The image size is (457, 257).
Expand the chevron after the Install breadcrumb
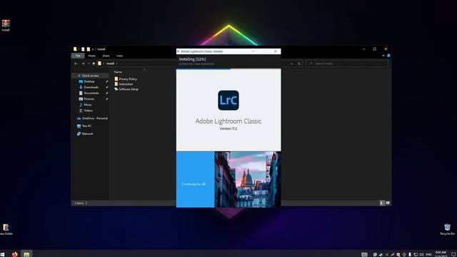click(x=117, y=64)
